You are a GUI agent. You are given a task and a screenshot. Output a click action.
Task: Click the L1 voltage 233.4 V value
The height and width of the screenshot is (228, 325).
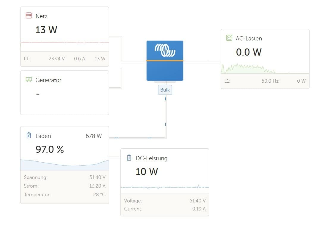point(56,59)
